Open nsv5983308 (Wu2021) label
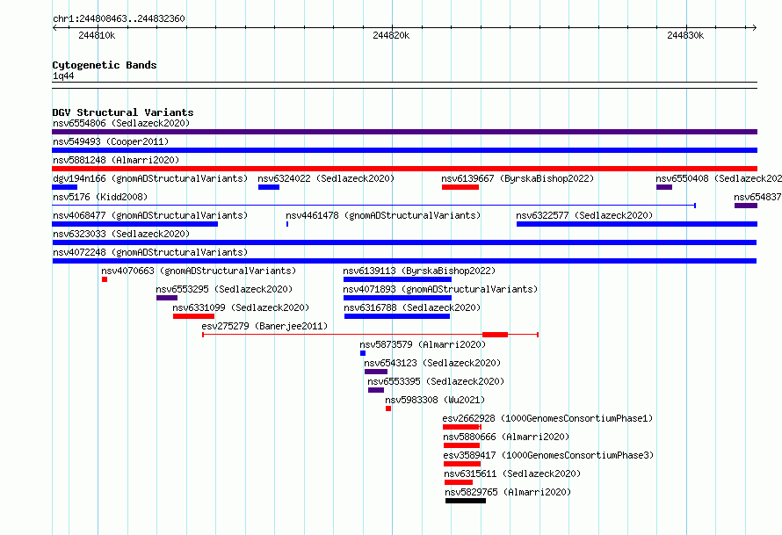This screenshot has height=535, width=782. tap(435, 400)
